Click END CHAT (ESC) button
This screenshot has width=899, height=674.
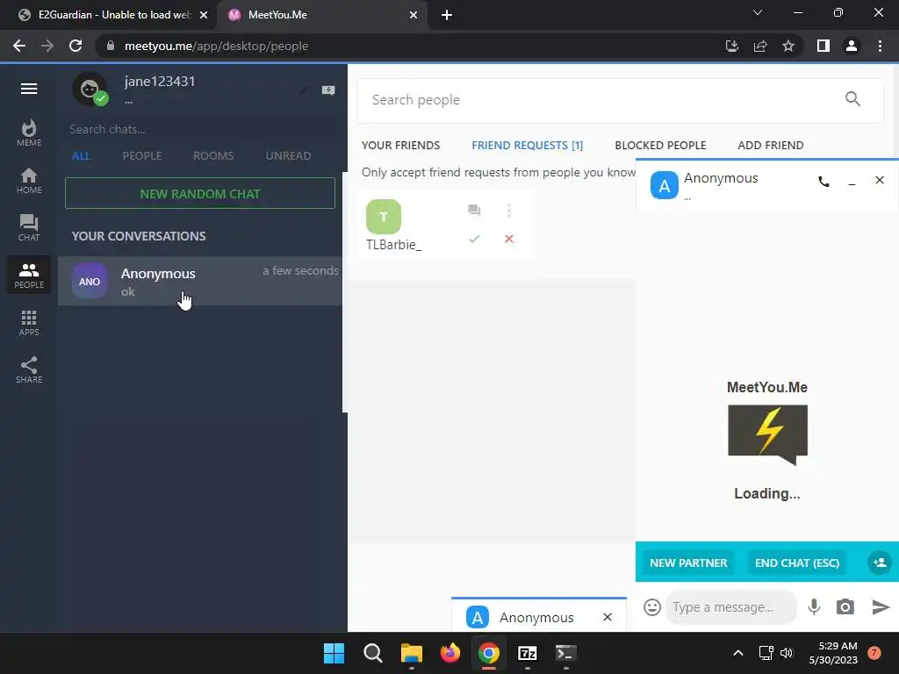(x=797, y=563)
